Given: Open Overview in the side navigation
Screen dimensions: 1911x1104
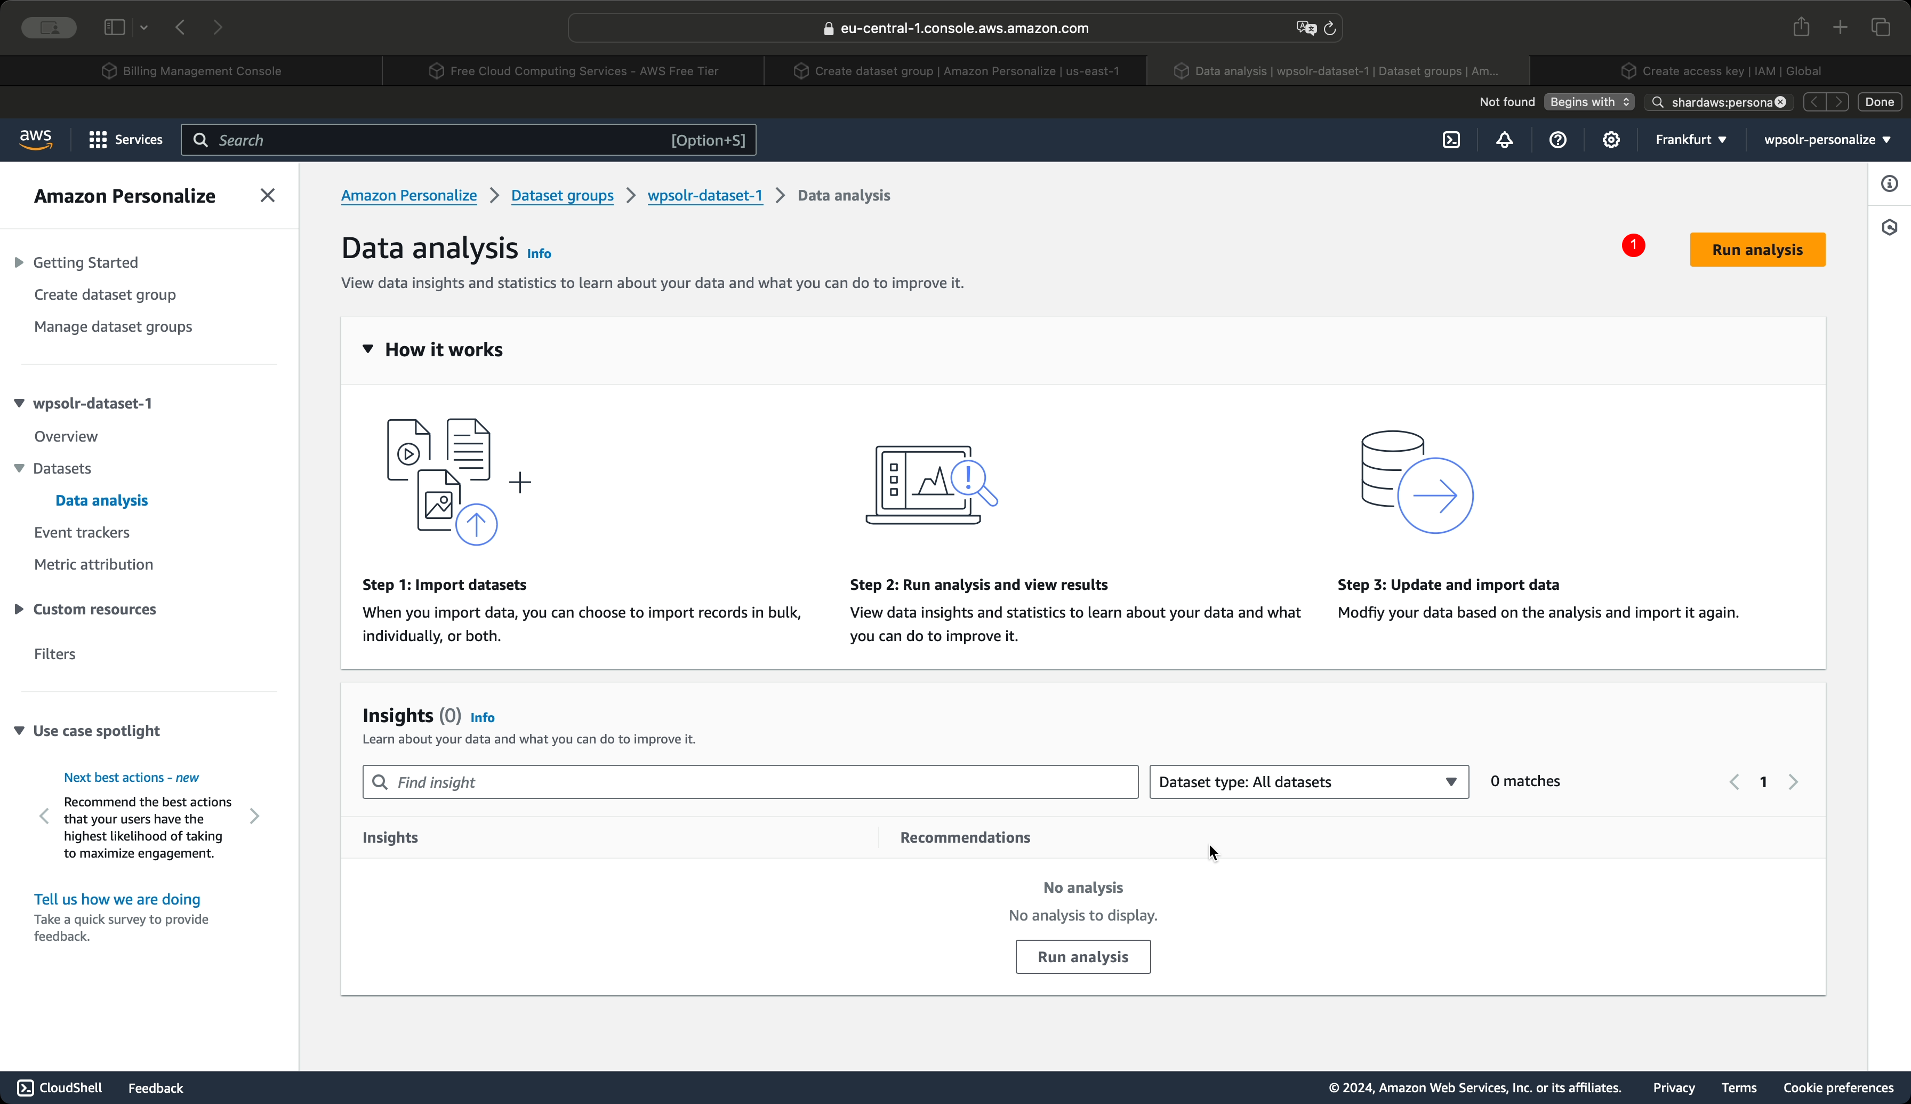Looking at the screenshot, I should pos(66,436).
